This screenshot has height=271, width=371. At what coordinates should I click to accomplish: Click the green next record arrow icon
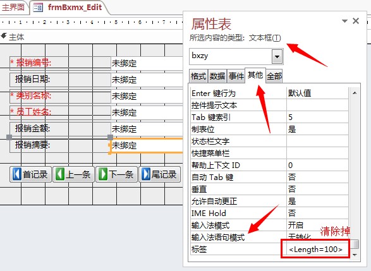click(x=103, y=174)
